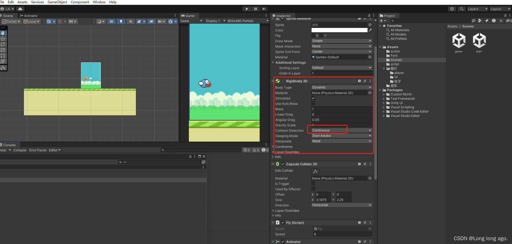
Task: Select the custom editor tools icon
Action: click(x=3, y=68)
